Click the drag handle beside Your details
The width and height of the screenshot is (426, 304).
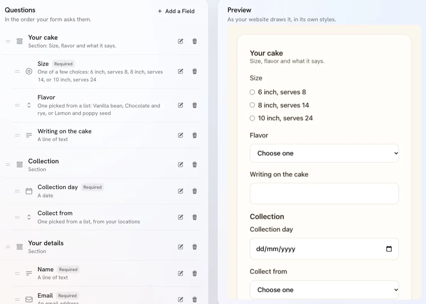pos(8,247)
